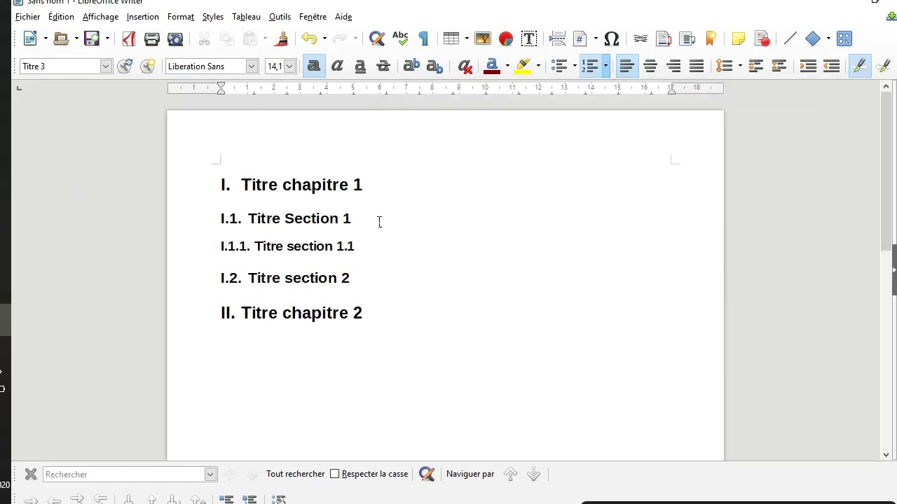Clear direct formatting icon
Screen dimensions: 897x504
[x=465, y=66]
